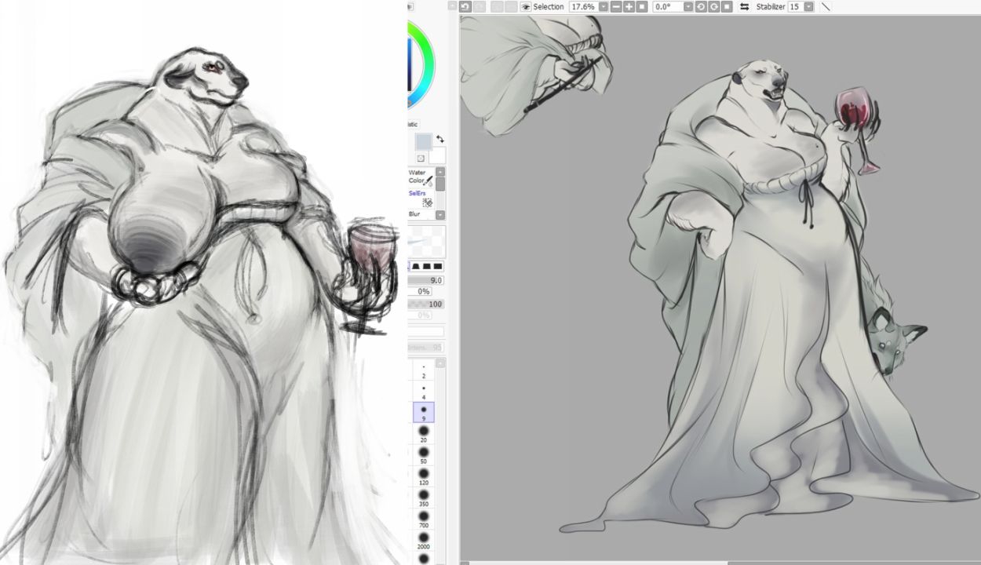Select the white background color swatch

(x=438, y=155)
